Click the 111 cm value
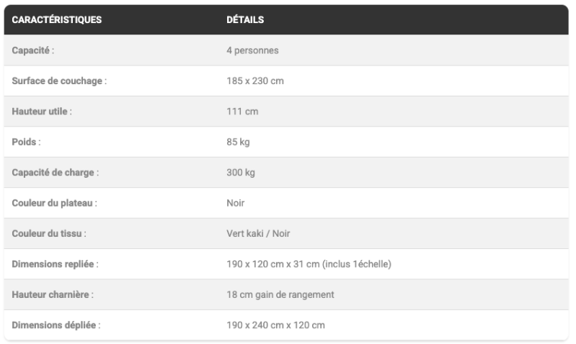Viewport: 576px width, 344px height. tap(242, 112)
